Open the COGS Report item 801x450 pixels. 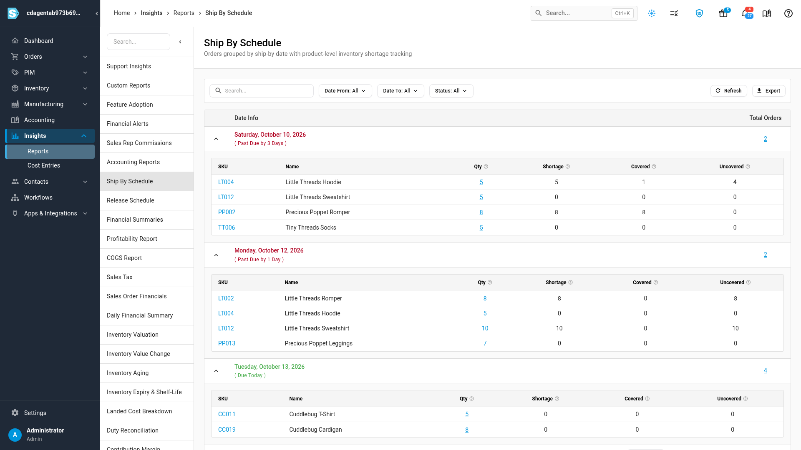[147, 258]
